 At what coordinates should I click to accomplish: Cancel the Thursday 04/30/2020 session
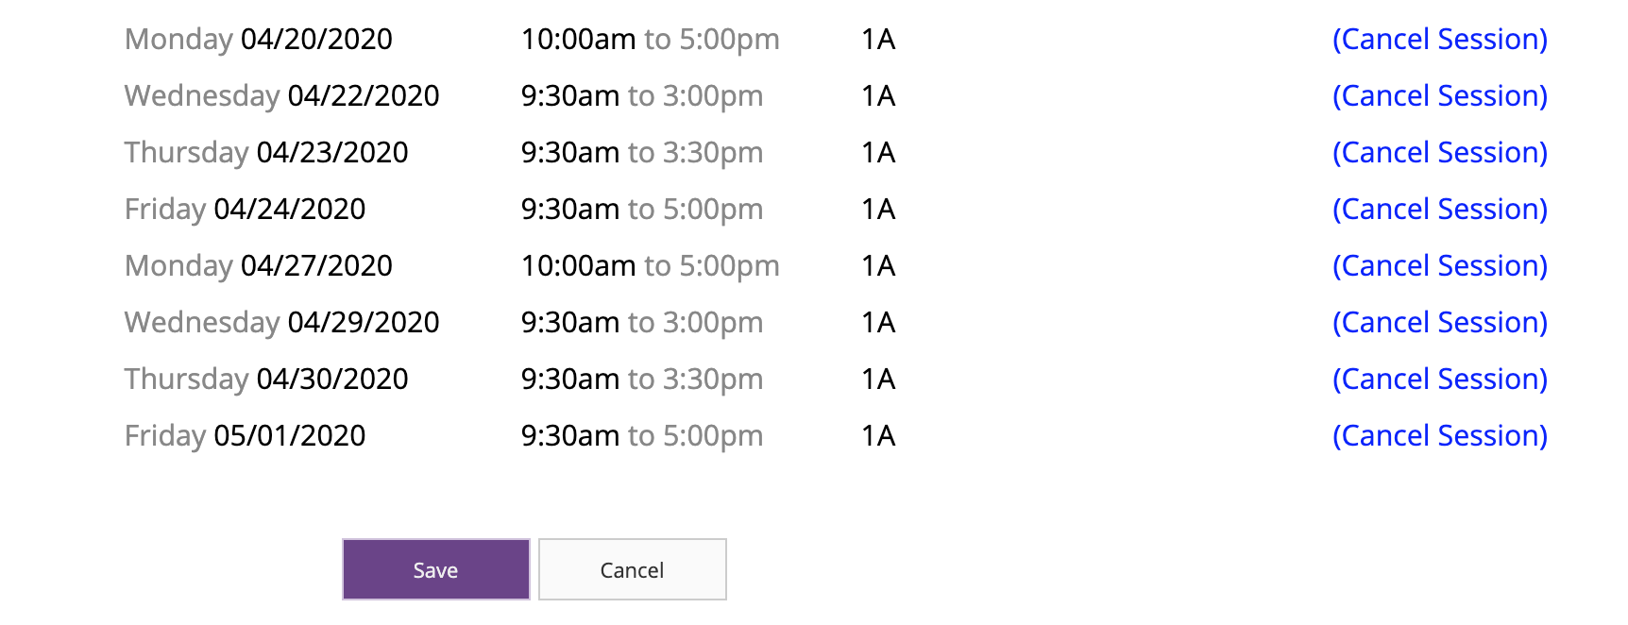(1440, 380)
